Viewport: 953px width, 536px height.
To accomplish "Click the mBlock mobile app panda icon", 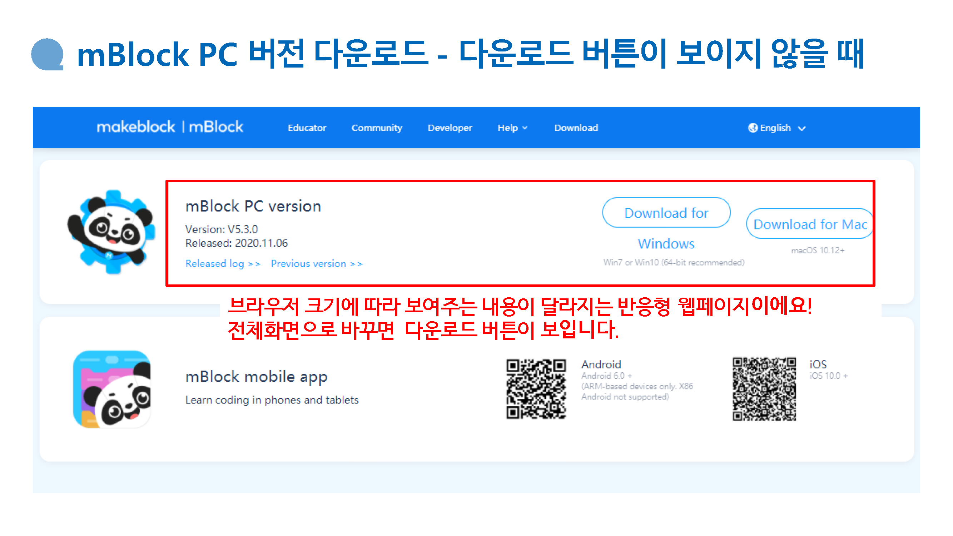I will pos(112,389).
